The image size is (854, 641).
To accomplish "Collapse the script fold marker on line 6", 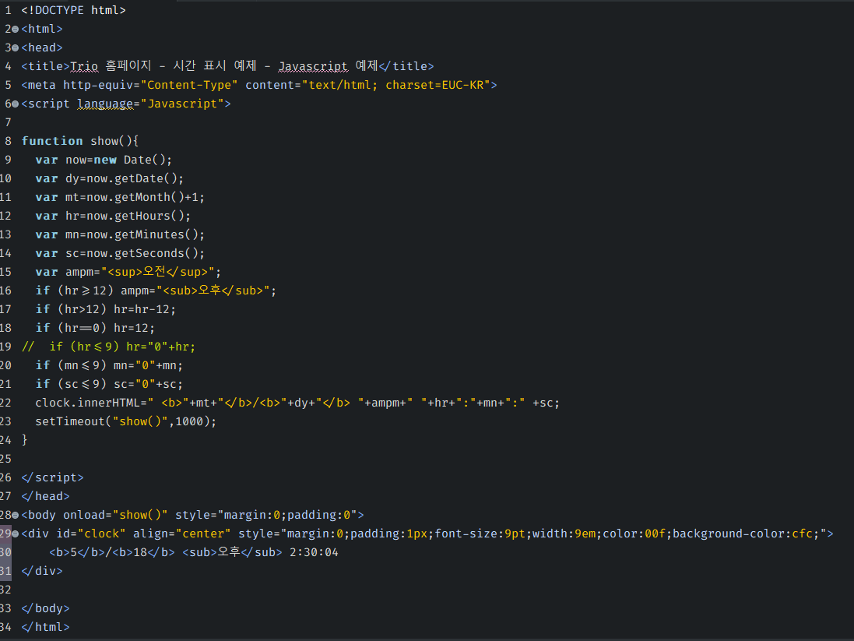I will (16, 104).
